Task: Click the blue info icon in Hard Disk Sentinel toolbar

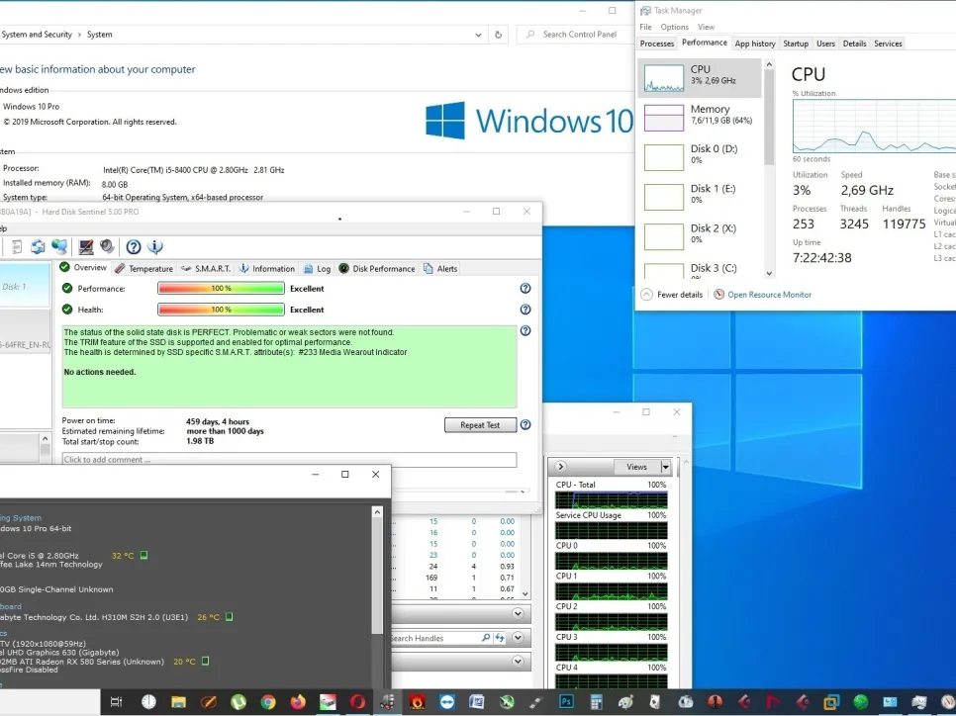Action: [x=154, y=247]
